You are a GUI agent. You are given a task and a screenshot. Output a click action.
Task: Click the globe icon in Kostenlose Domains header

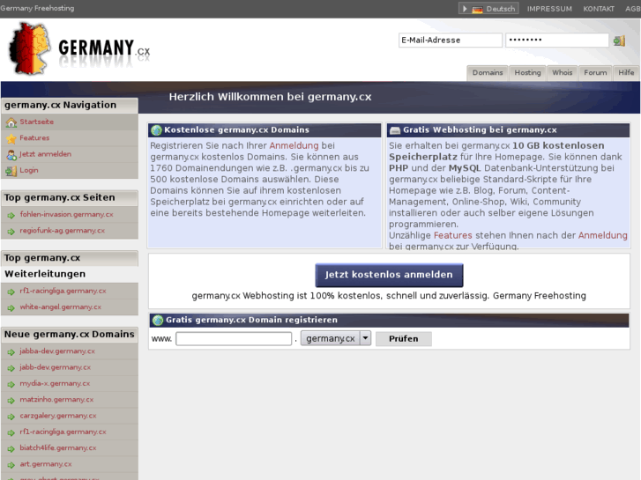[156, 130]
